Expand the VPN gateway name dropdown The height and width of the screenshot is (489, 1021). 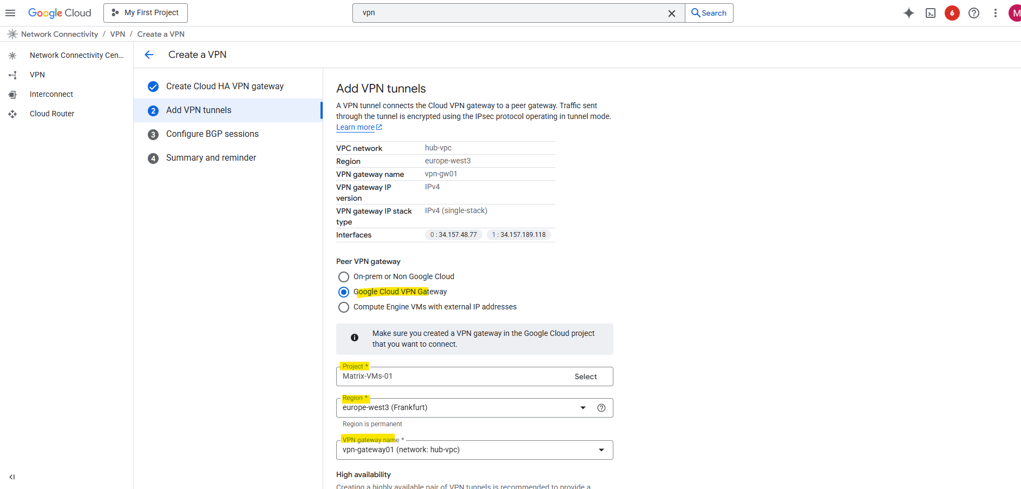tap(601, 450)
